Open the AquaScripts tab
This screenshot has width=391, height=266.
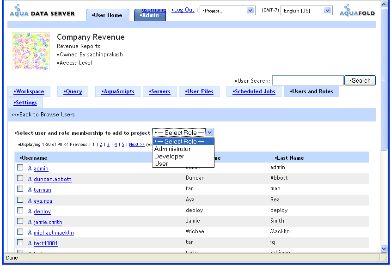[118, 91]
